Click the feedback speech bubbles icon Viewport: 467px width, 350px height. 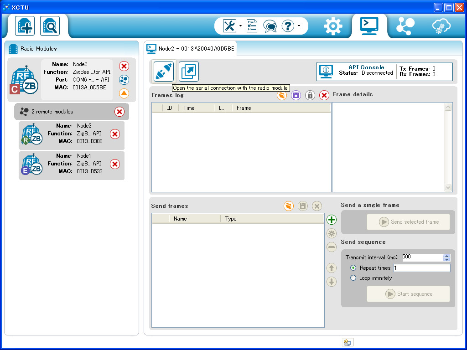click(270, 26)
